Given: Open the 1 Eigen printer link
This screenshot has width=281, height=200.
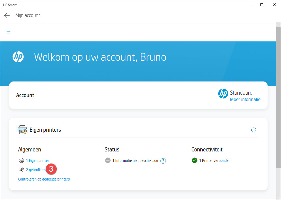Looking at the screenshot, I should tap(38, 160).
